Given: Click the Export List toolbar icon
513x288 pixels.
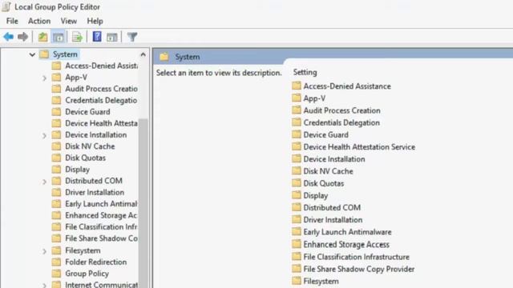Looking at the screenshot, I should [77, 37].
